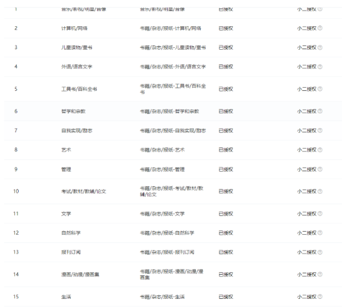Click help icon next to 小二授权 row 5

pos(320,89)
